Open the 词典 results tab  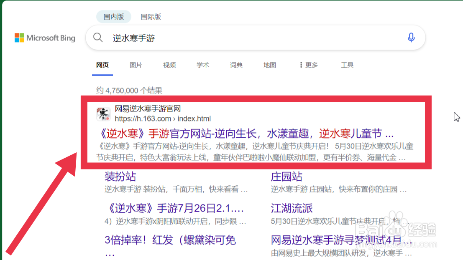pyautogui.click(x=236, y=65)
